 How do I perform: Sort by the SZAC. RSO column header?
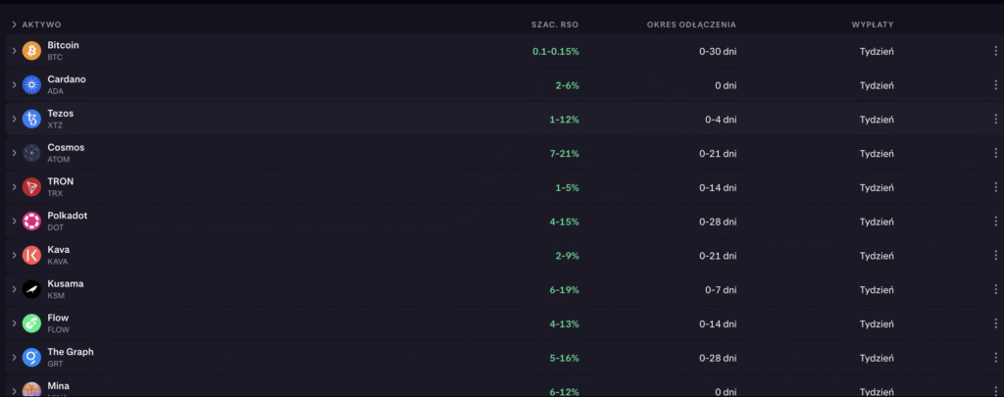555,24
